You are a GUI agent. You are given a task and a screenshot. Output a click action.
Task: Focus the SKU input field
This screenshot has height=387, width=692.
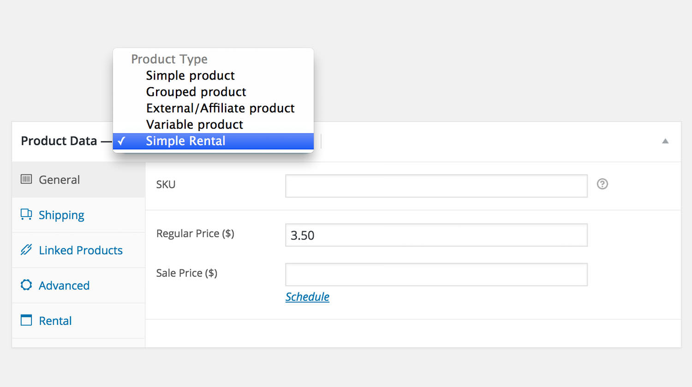point(436,186)
